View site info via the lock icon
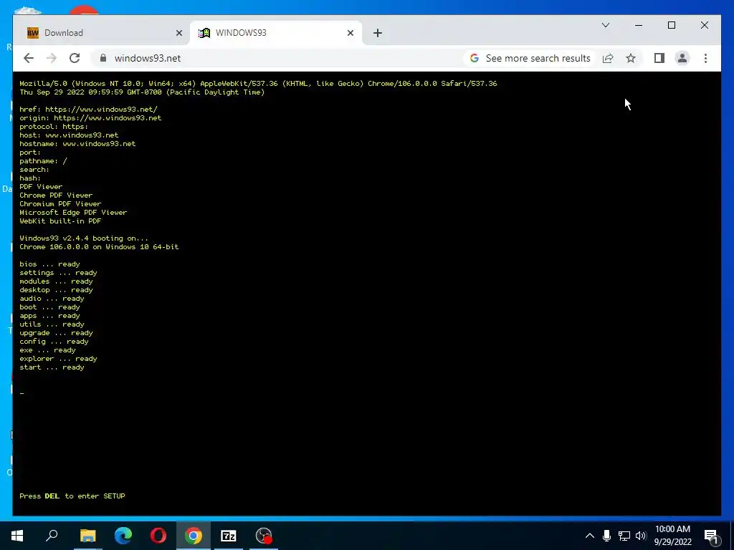 tap(103, 58)
